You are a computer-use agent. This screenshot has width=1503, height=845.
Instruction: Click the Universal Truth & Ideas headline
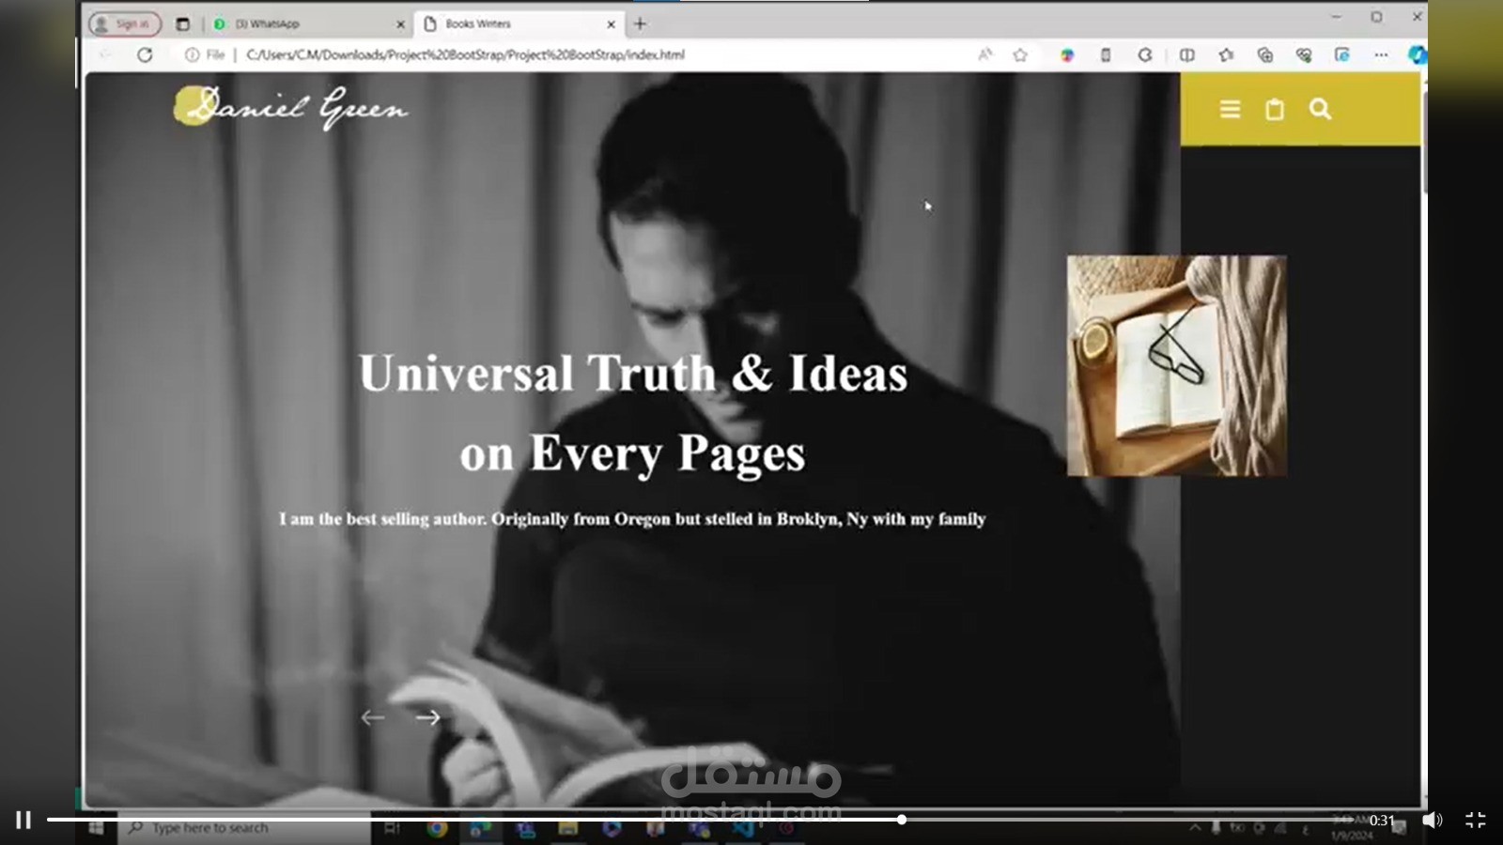coord(633,373)
